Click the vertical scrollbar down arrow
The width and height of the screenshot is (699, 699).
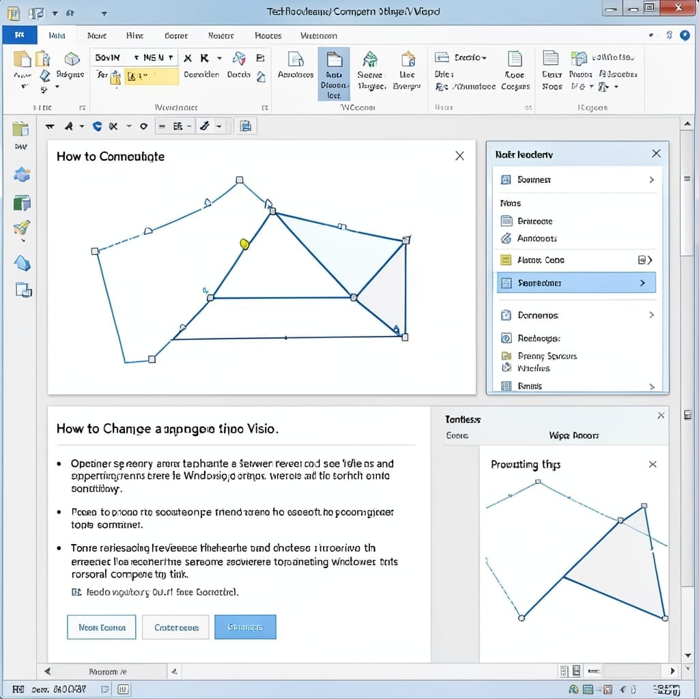[687, 655]
